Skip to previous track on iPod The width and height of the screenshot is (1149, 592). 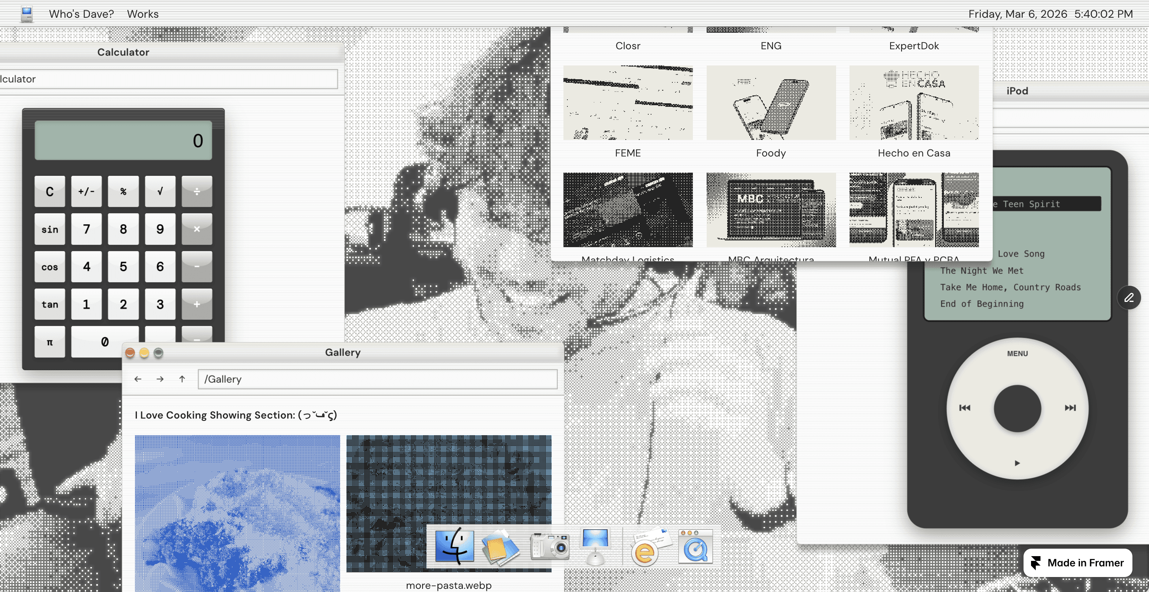point(964,408)
